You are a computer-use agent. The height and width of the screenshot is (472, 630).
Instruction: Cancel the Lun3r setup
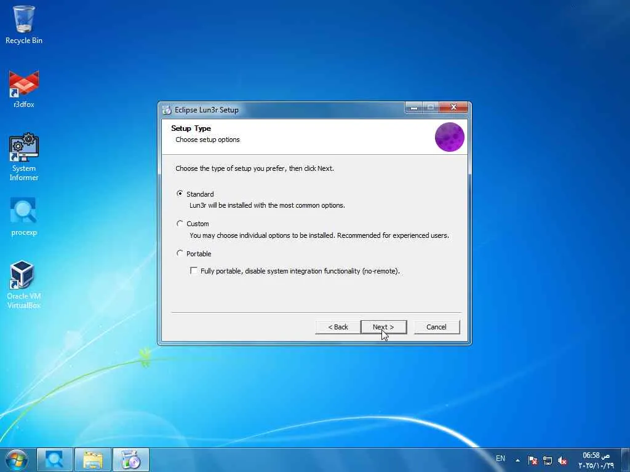[436, 327]
